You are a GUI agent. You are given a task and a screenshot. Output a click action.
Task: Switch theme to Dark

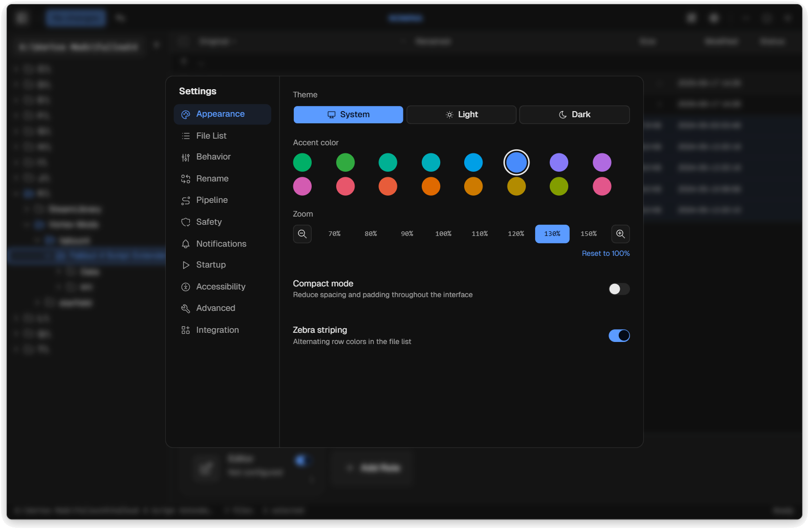point(574,115)
